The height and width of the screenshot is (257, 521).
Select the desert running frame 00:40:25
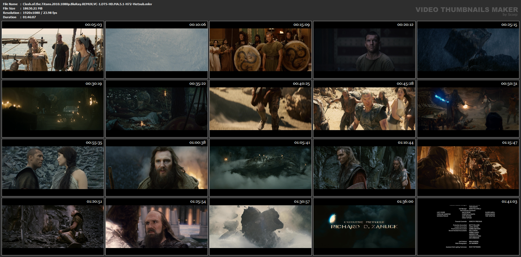tap(260, 109)
